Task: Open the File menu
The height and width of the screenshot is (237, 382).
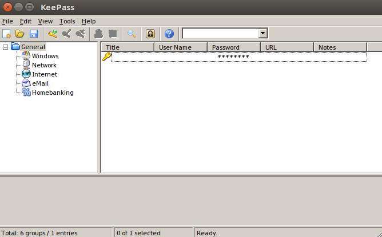Action: coord(7,21)
